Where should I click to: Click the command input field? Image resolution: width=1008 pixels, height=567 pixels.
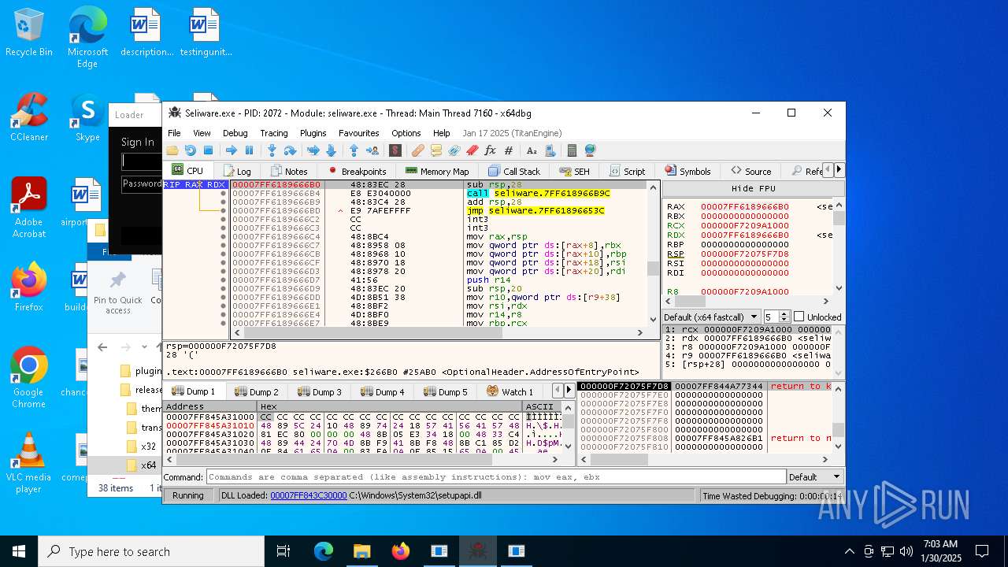click(496, 476)
